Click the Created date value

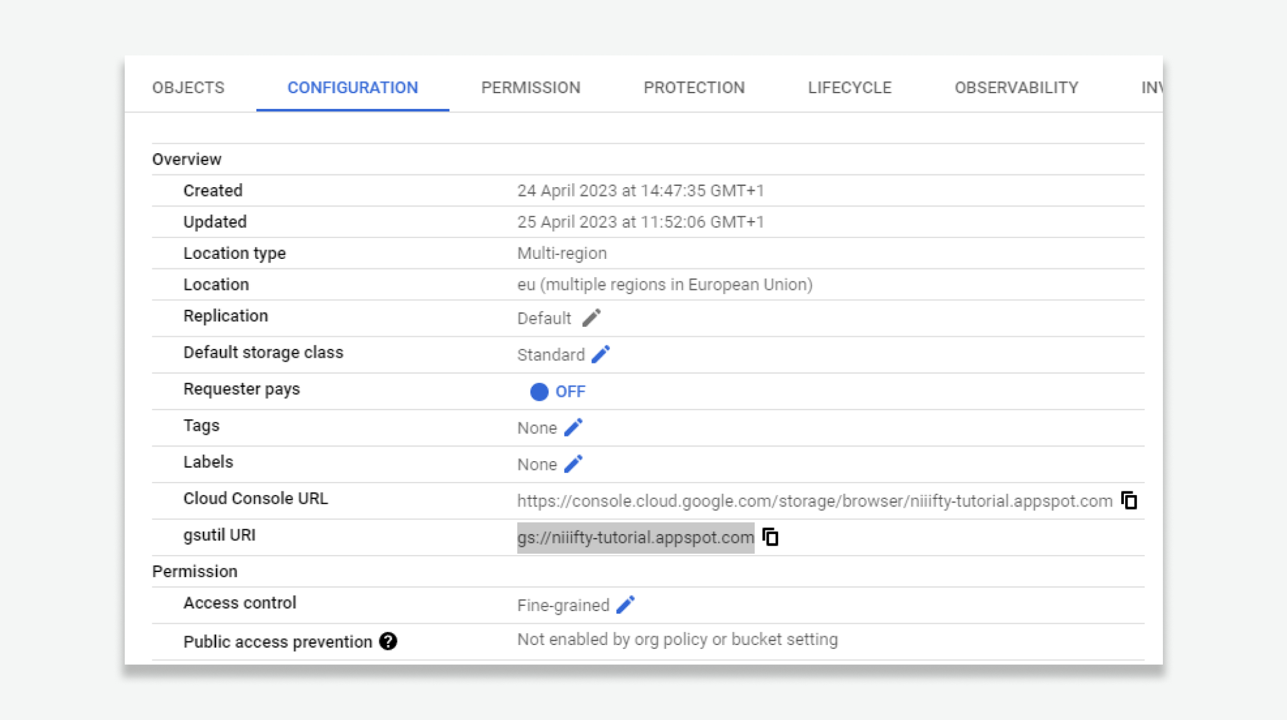coord(641,190)
